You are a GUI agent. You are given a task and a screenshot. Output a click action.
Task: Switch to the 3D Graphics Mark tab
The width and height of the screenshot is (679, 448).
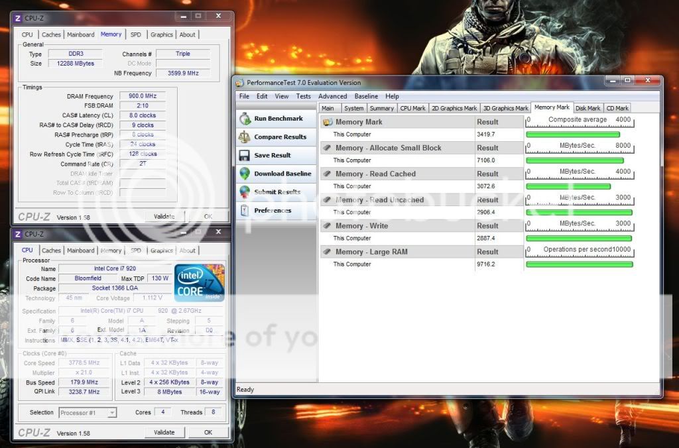pyautogui.click(x=505, y=108)
